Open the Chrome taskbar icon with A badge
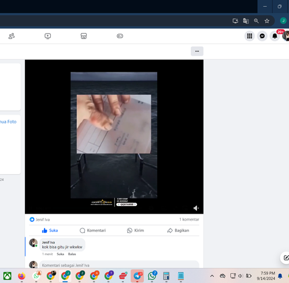The width and height of the screenshot is (289, 283). coord(94,276)
